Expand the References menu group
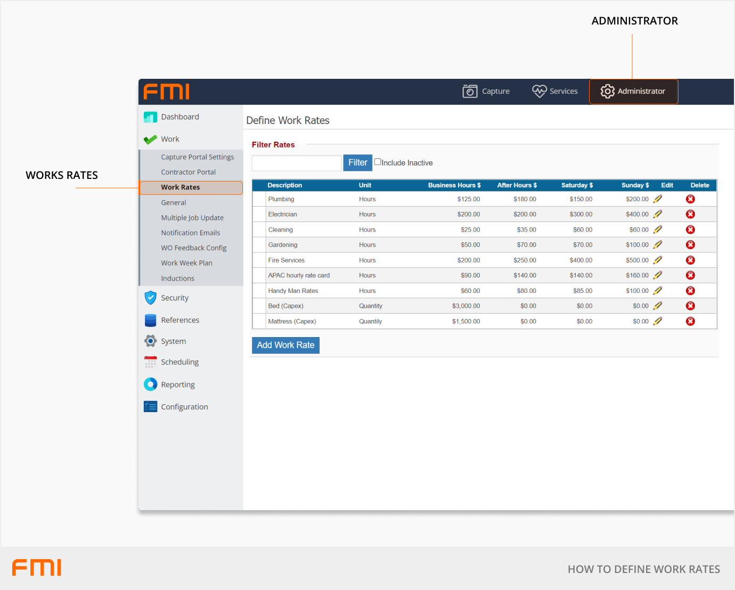 [x=180, y=320]
